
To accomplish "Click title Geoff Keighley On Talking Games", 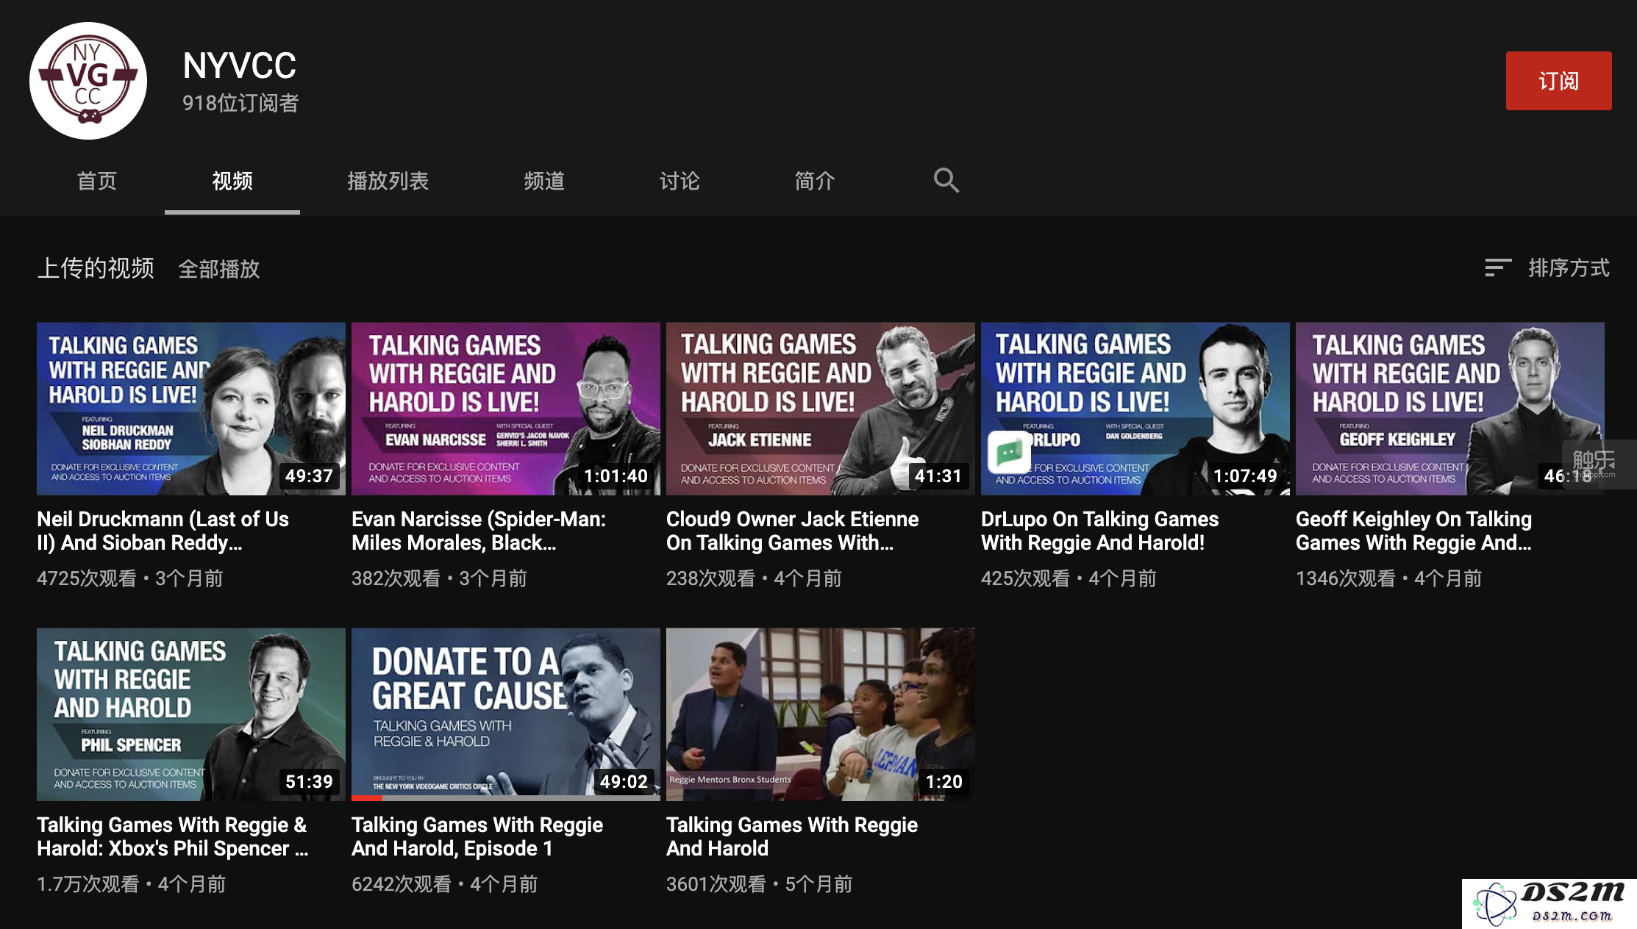I will coord(1414,531).
